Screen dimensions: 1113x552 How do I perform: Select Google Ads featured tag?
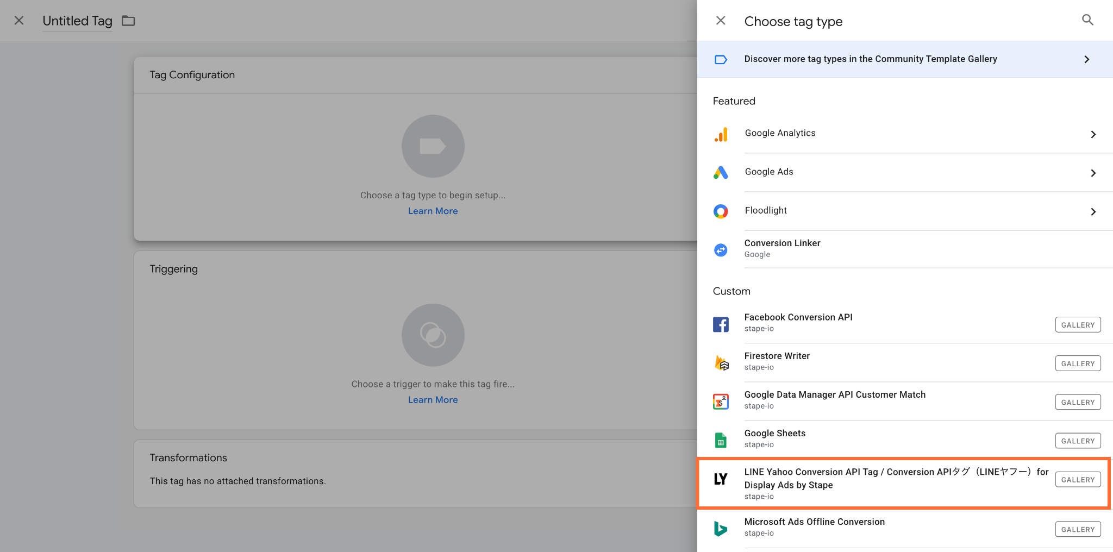click(x=905, y=172)
